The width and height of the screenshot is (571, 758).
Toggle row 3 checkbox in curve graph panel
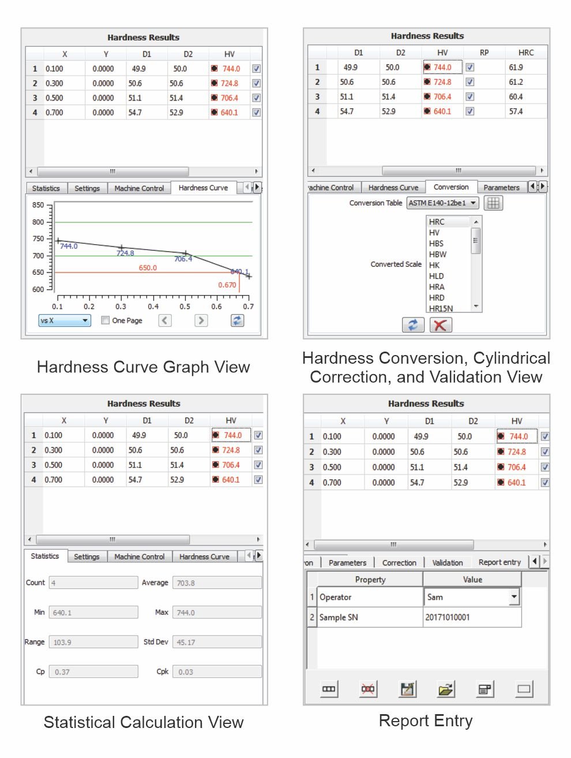click(x=257, y=98)
